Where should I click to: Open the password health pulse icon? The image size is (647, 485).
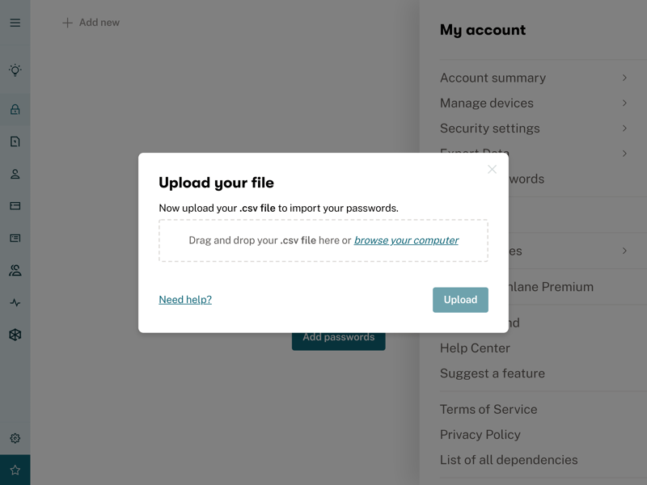pos(15,302)
